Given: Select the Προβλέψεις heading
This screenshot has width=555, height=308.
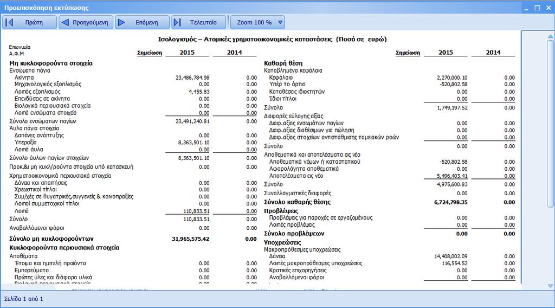Looking at the screenshot, I should coord(281,211).
